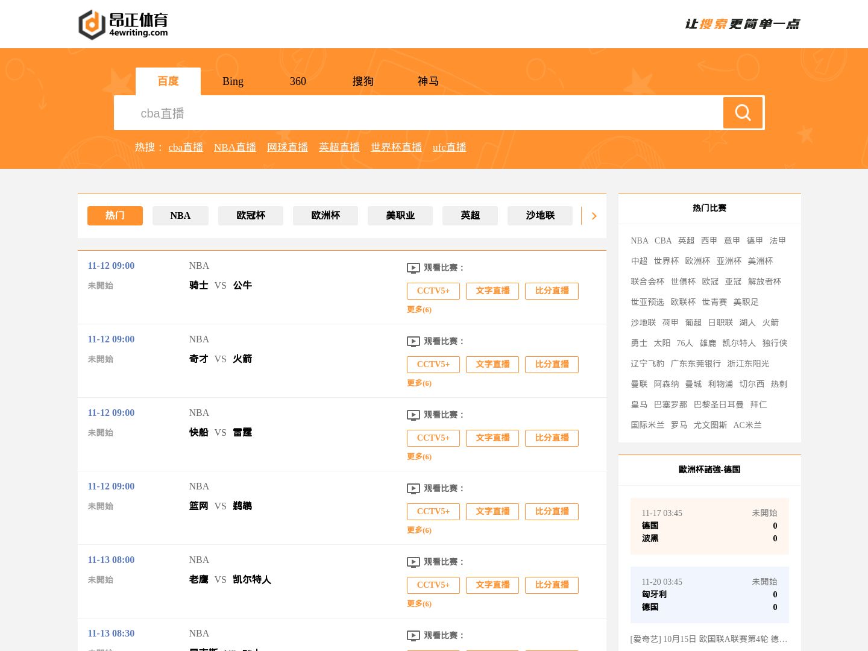This screenshot has height=651, width=868.
Task: Open the 欧联杯 link in sidebar
Action: (683, 302)
